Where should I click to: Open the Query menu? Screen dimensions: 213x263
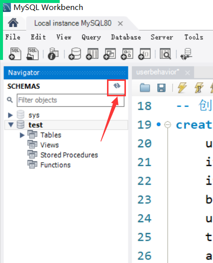(91, 37)
